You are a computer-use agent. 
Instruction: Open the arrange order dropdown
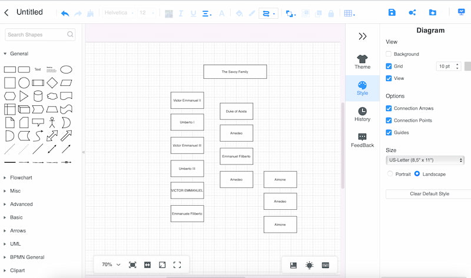pos(290,14)
